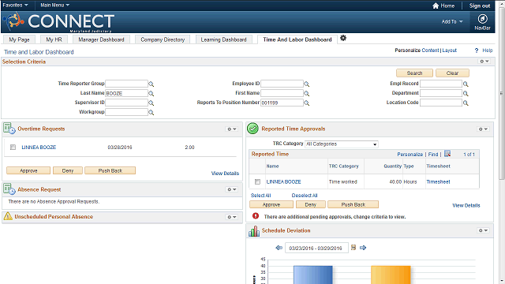Click the Schedule Deviation date range field
505x284 pixels.
[316, 248]
